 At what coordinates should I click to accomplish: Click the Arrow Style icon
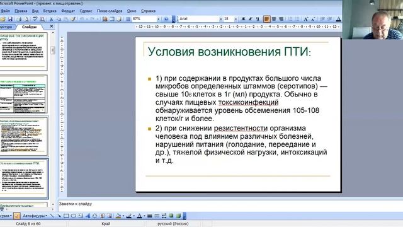tap(164, 216)
